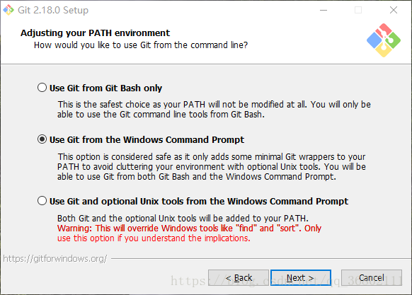The height and width of the screenshot is (295, 412).
Task: Cancel the Git installation
Action: tap(372, 277)
